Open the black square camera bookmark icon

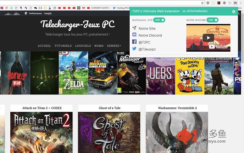click(79, 8)
